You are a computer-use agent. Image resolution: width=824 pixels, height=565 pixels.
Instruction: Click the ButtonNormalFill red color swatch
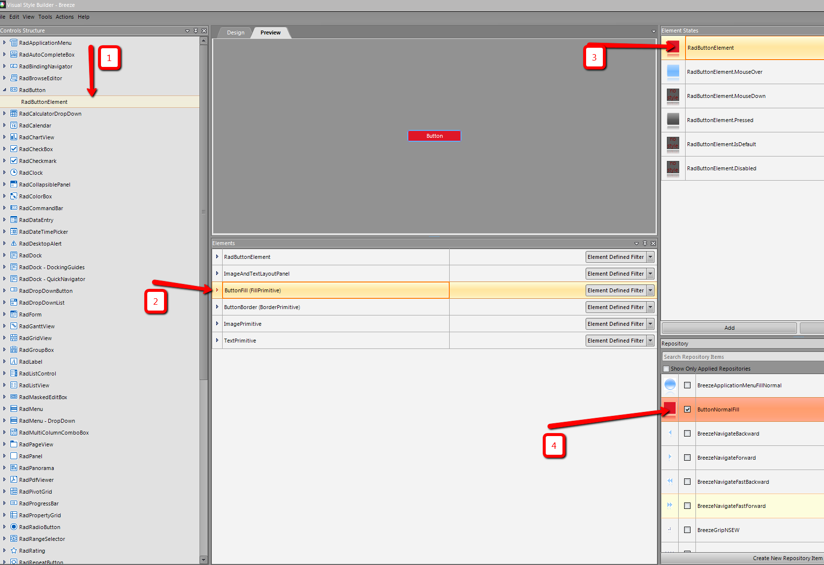(670, 409)
